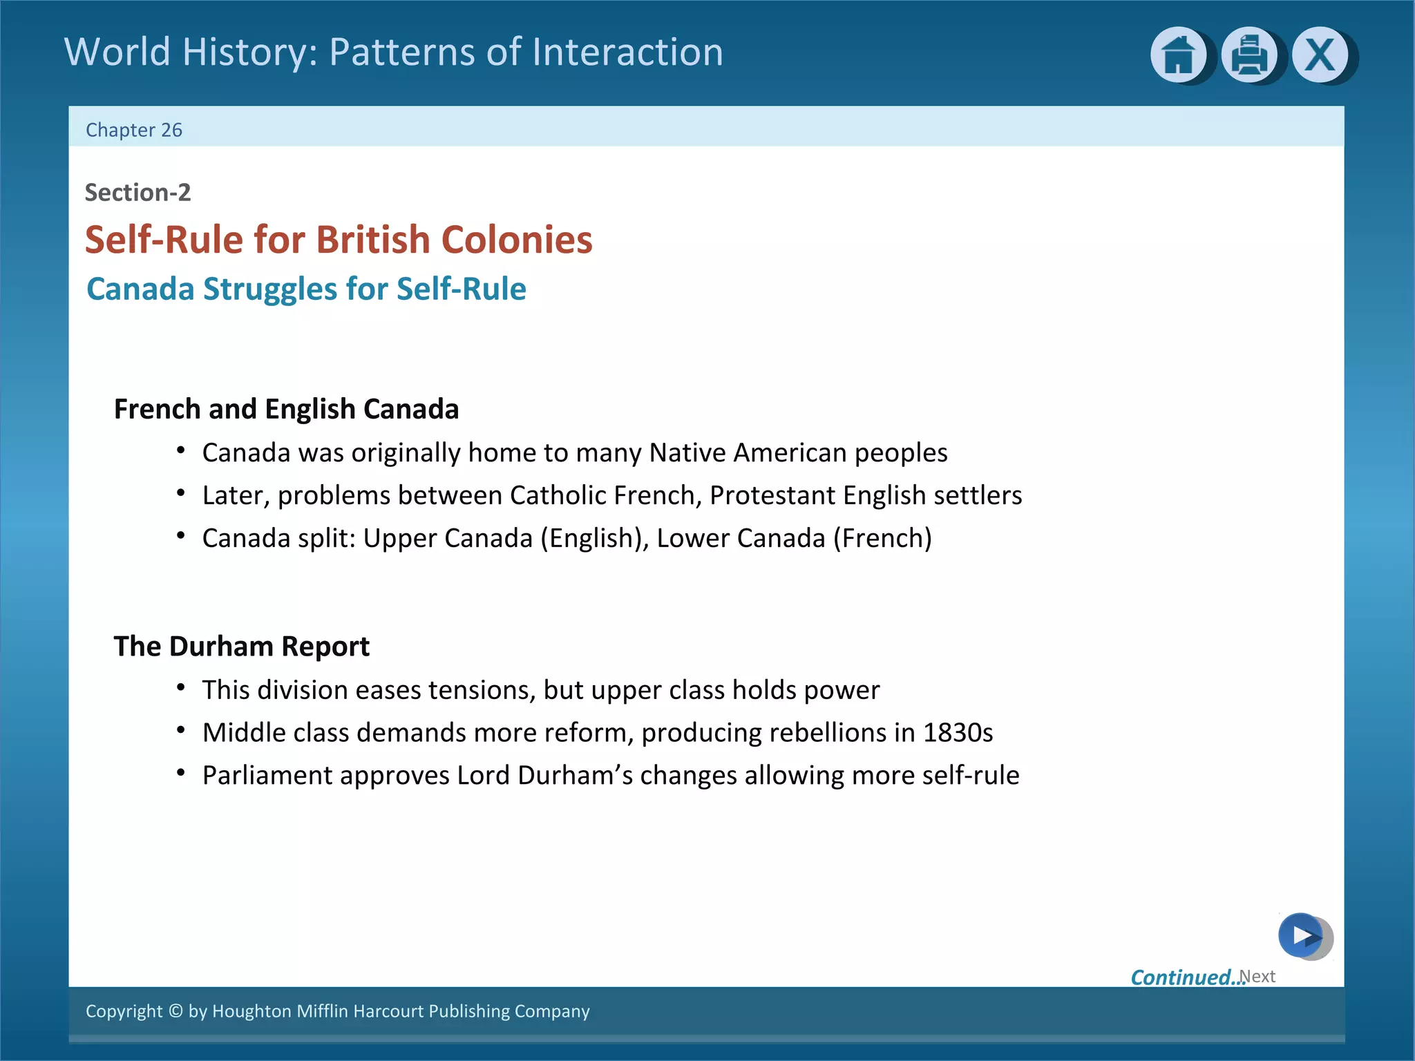
Task: Close the presentation with the X icon
Action: 1320,55
